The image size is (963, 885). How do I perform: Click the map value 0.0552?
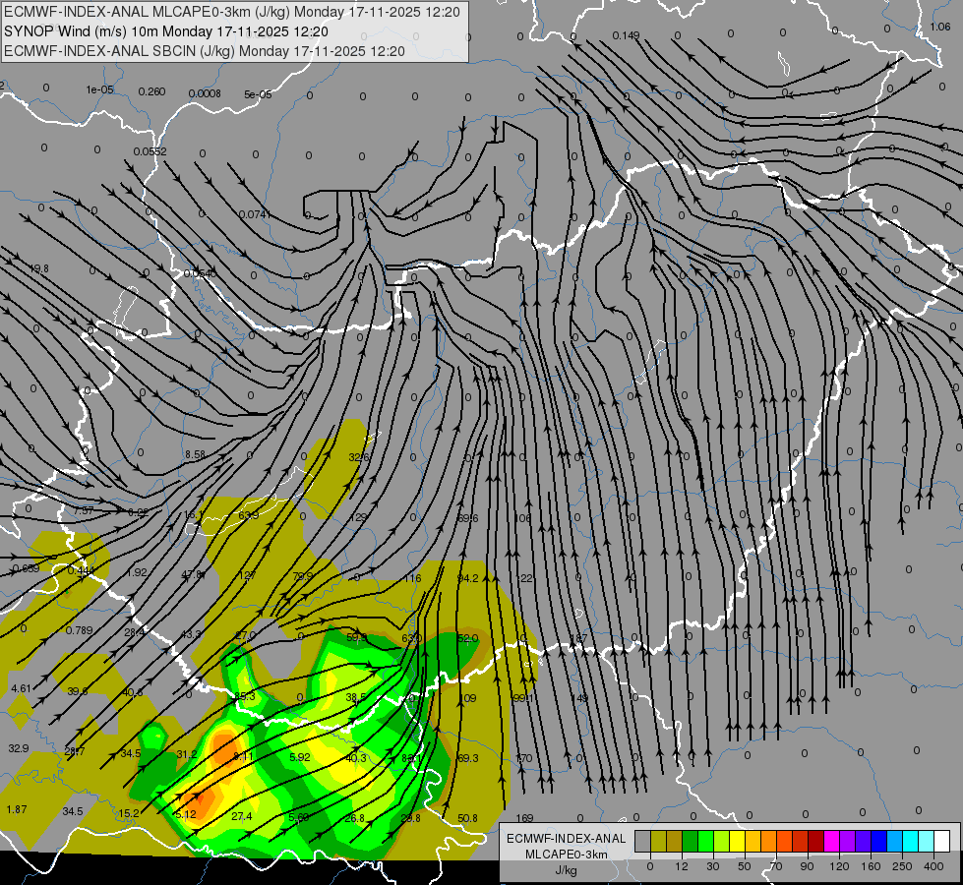(150, 151)
